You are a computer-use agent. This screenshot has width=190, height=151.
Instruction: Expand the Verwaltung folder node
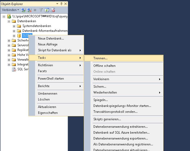pos(9,60)
